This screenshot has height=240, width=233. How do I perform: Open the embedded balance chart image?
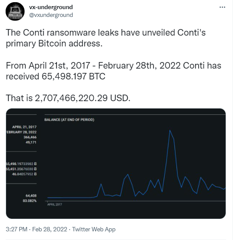pos(116,164)
